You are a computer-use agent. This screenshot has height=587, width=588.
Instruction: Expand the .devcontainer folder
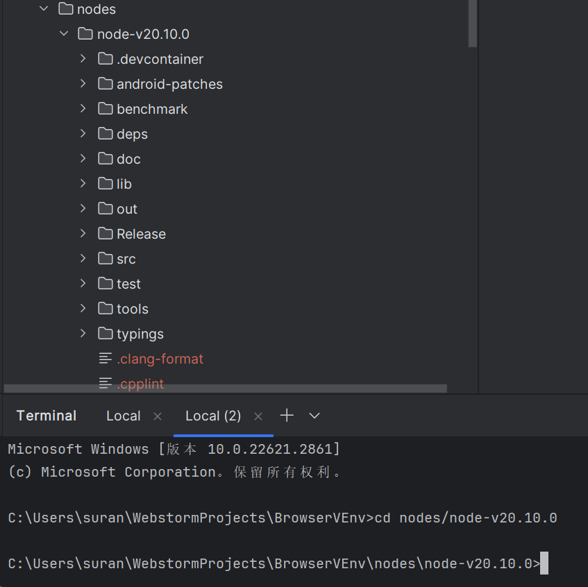pos(83,59)
